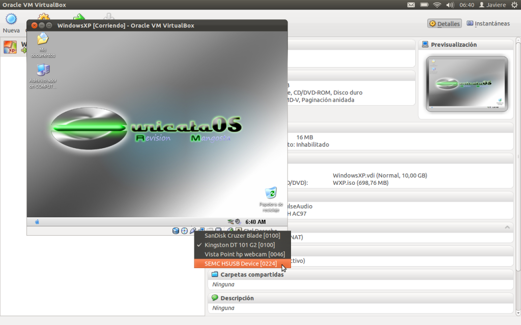Open the mail envelope indicator in the top panel

point(412,5)
